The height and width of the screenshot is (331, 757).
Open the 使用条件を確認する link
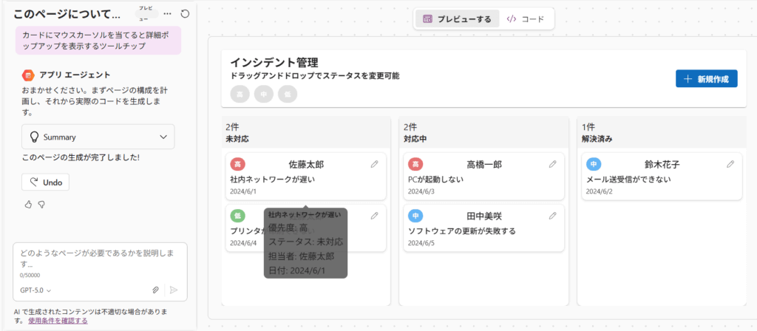click(x=58, y=321)
